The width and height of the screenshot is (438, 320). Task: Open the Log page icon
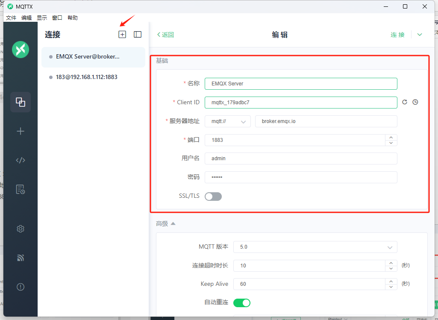tap(21, 189)
